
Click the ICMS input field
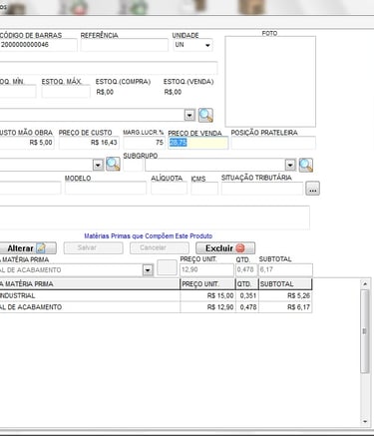(x=204, y=189)
